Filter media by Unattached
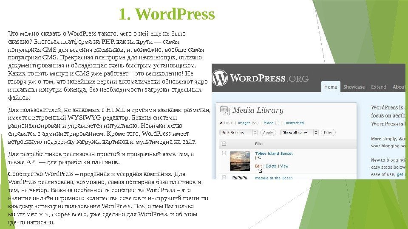 coord(294,123)
